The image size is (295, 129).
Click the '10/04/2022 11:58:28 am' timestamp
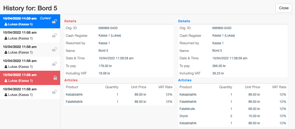click(116, 58)
